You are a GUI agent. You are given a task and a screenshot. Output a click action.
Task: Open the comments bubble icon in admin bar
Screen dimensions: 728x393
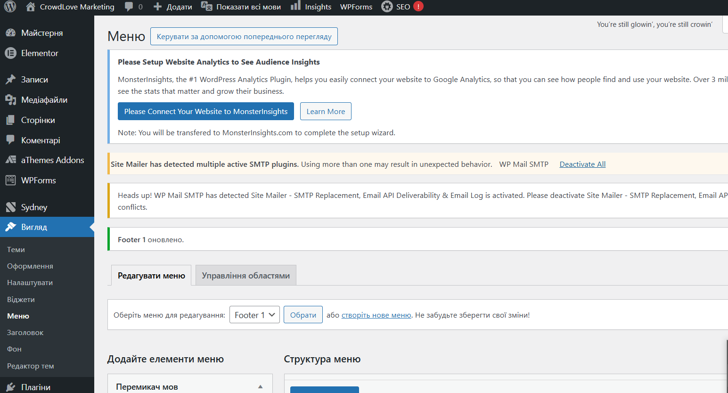pos(129,7)
